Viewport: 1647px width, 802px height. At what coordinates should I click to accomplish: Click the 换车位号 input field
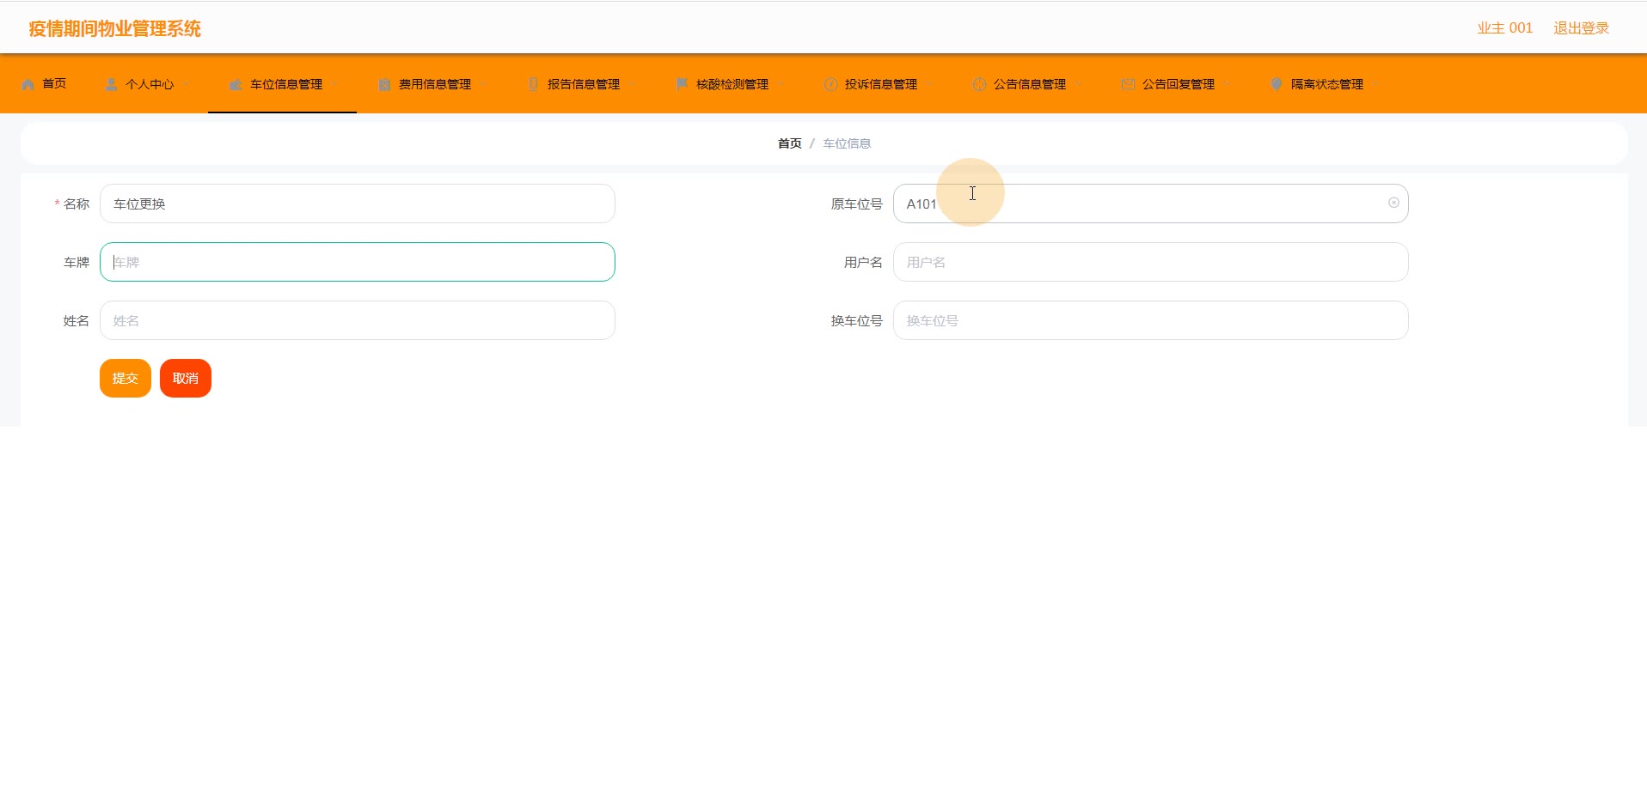coord(1151,320)
